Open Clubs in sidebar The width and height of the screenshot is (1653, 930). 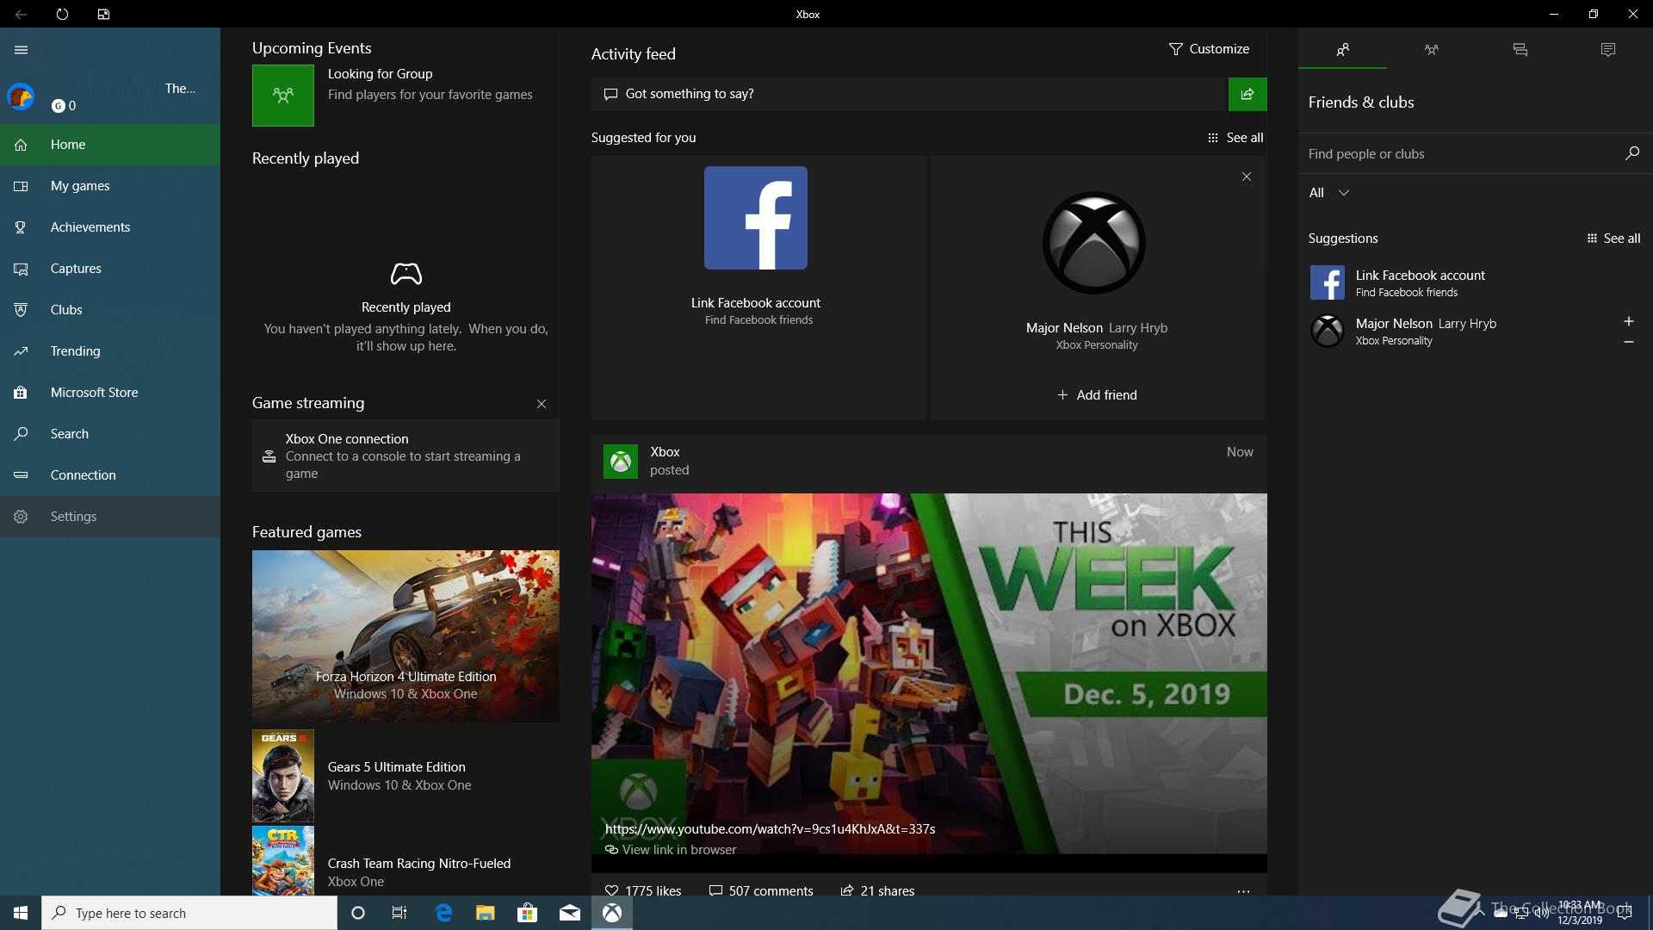click(x=110, y=310)
